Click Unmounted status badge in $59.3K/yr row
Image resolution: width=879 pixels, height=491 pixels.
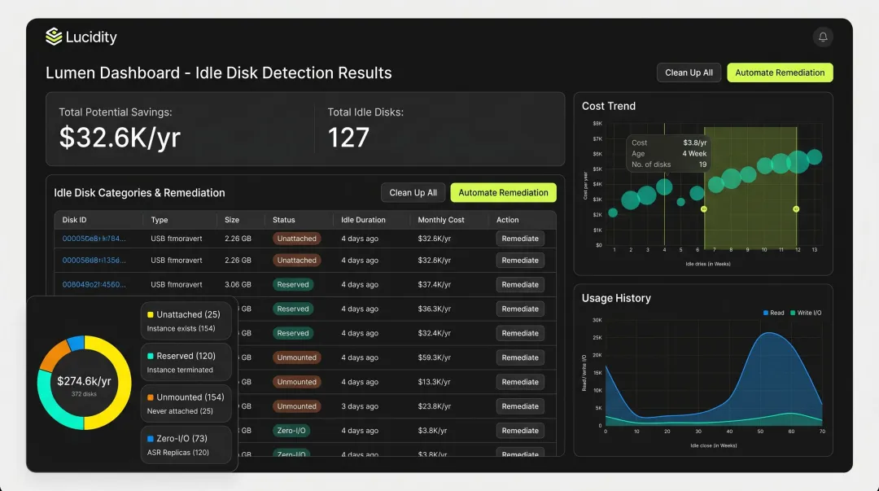[x=296, y=357]
